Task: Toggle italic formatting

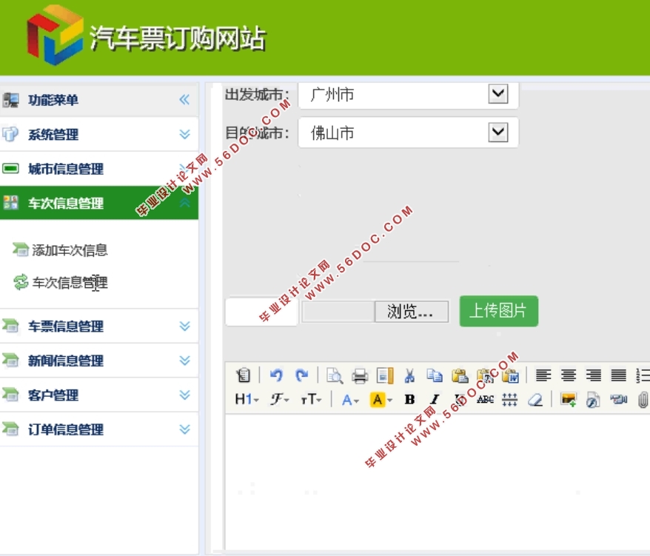Action: coord(435,399)
